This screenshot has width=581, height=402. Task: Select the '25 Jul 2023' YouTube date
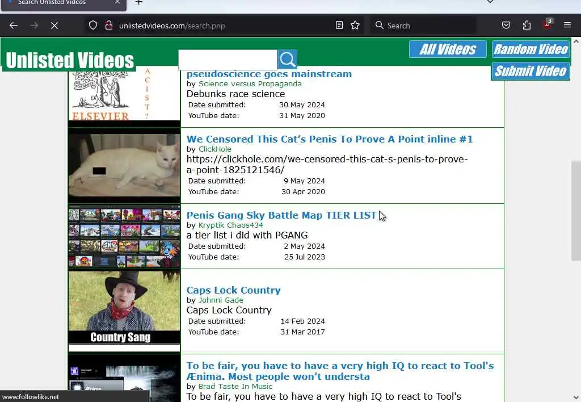pyautogui.click(x=305, y=257)
